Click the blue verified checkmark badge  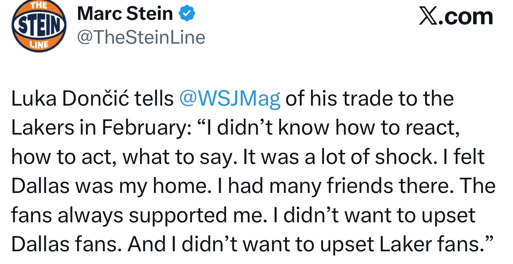(187, 14)
